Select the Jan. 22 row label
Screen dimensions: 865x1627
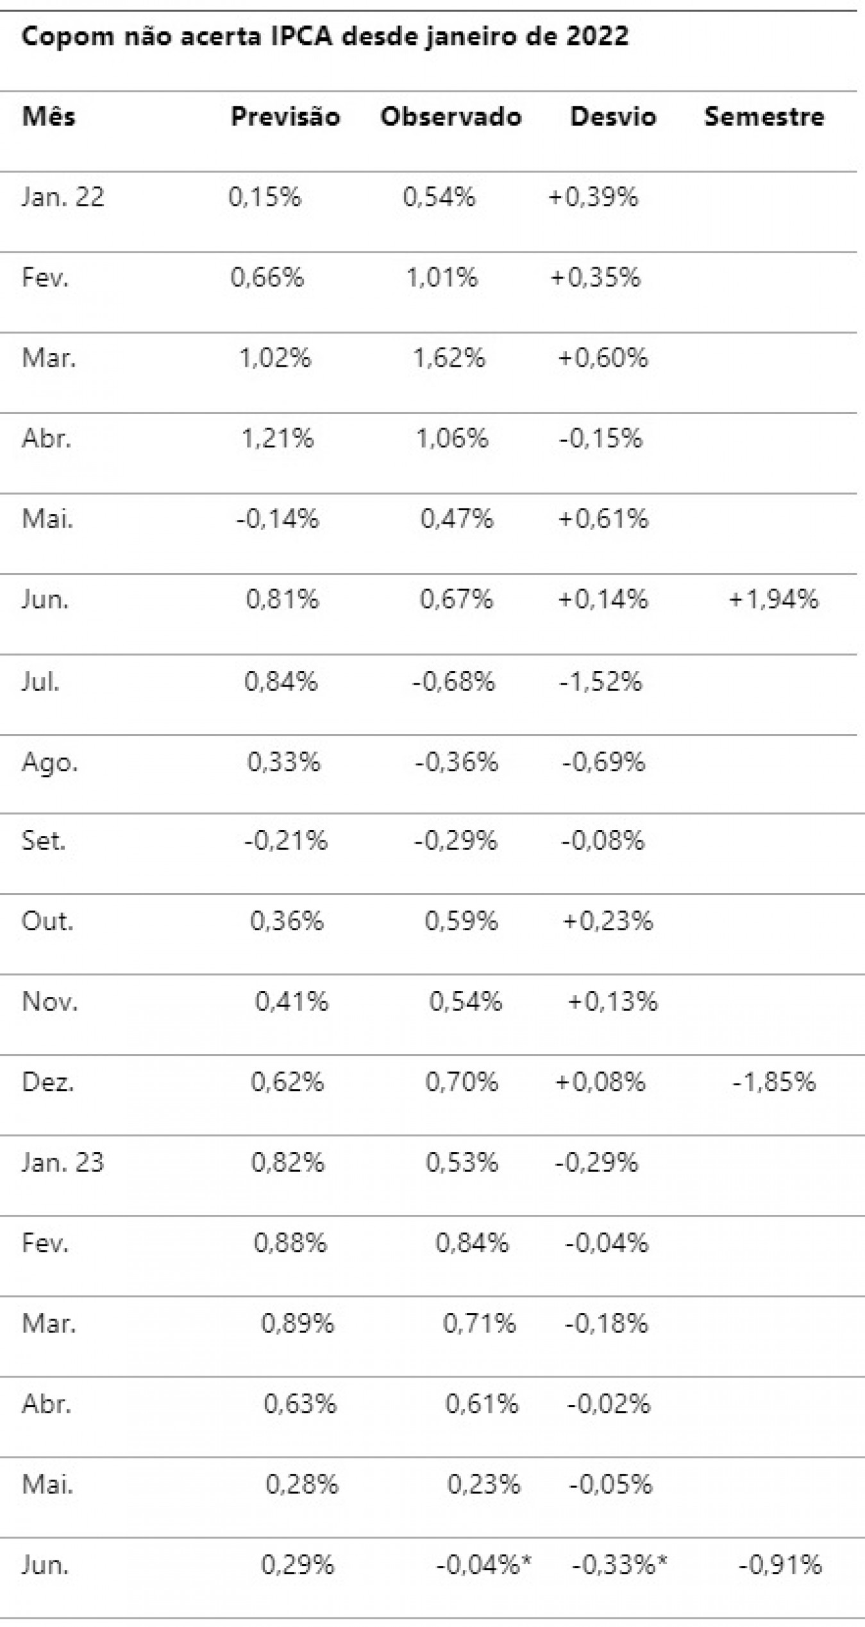click(63, 197)
